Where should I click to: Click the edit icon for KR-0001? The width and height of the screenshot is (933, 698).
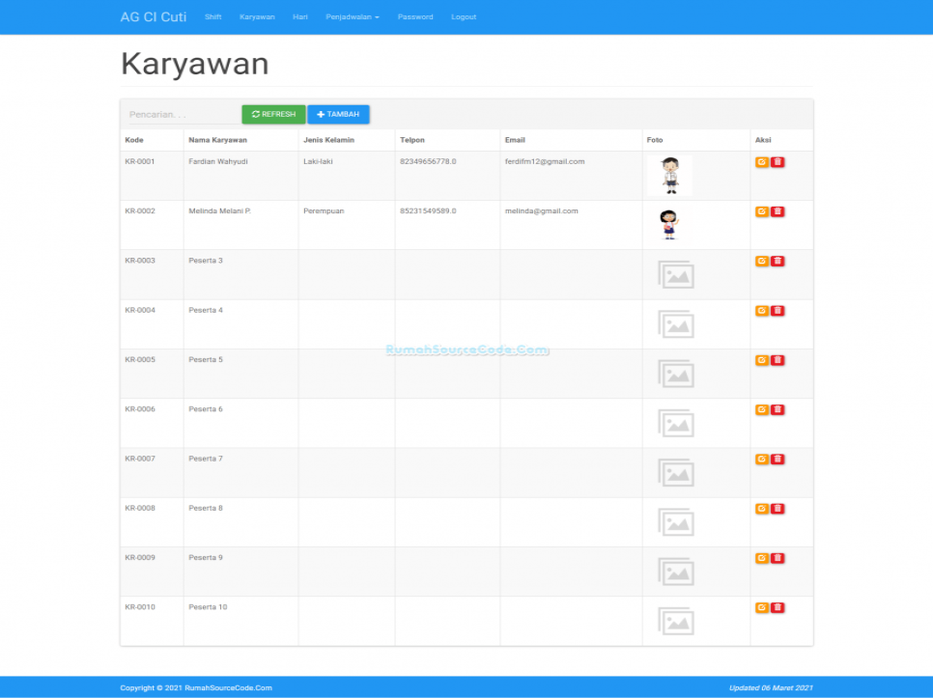(760, 162)
